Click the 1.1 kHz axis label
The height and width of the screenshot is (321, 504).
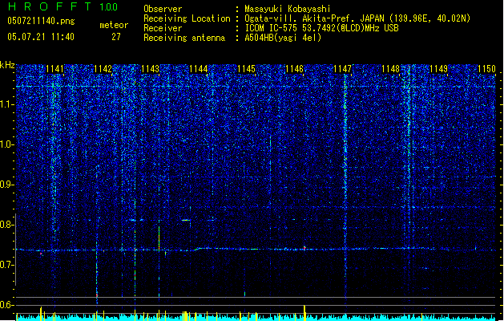[x=7, y=104]
